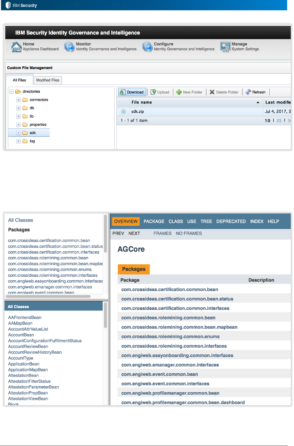Open com.crossideas.rolemining.common.enums in the Package table
Screen dimensions: 294x446
pos(170,337)
